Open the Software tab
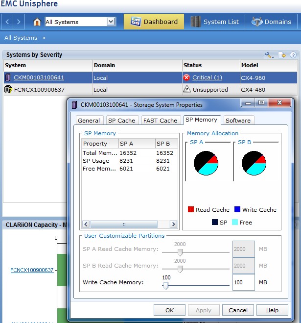Image resolution: width=301 pixels, height=323 pixels. tap(238, 120)
